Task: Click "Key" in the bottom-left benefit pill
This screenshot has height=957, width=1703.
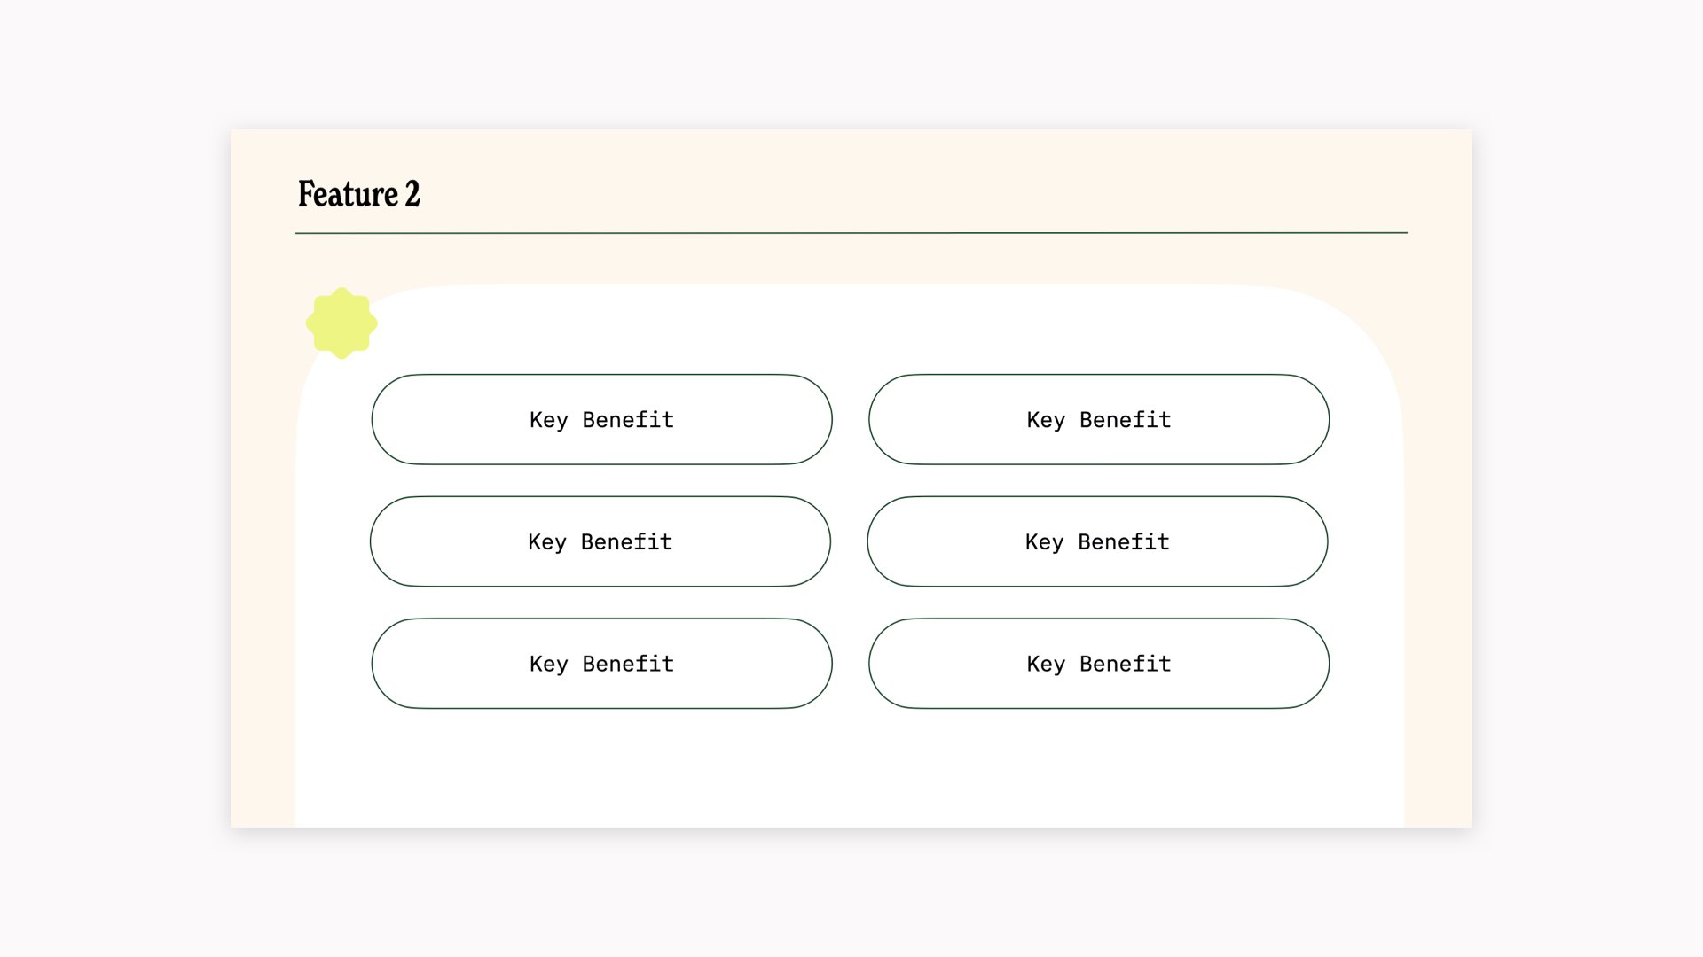Action: point(548,665)
